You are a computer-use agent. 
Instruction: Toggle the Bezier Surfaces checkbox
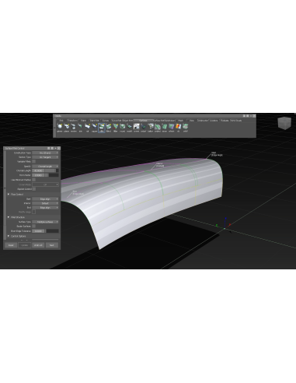pos(33,226)
